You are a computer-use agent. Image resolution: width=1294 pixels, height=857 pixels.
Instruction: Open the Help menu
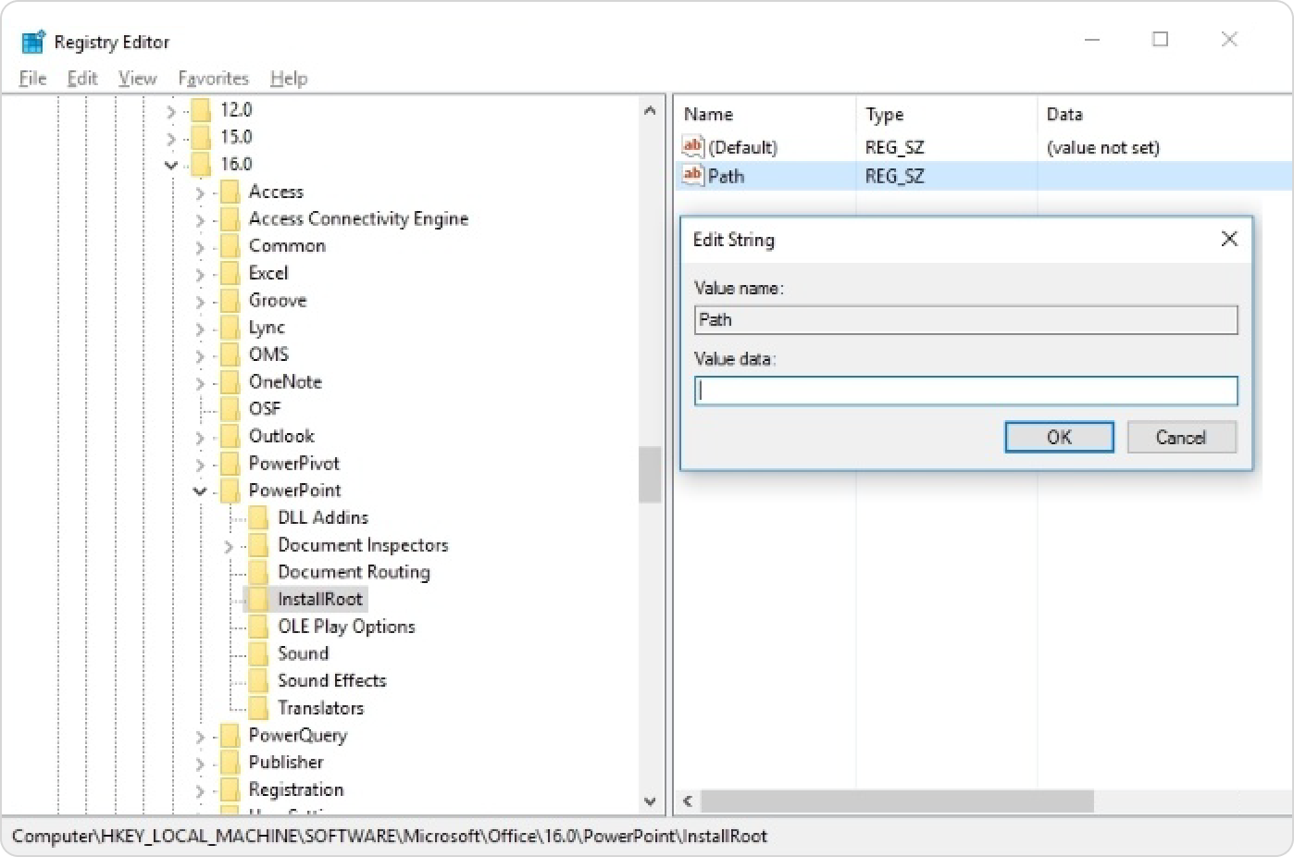pyautogui.click(x=289, y=79)
